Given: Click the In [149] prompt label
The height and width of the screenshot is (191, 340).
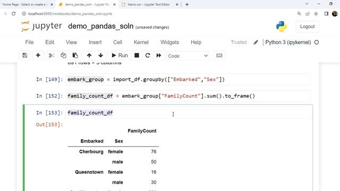Looking at the screenshot, I should click(x=49, y=80).
